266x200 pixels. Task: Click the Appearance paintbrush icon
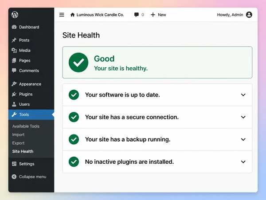coord(14,84)
